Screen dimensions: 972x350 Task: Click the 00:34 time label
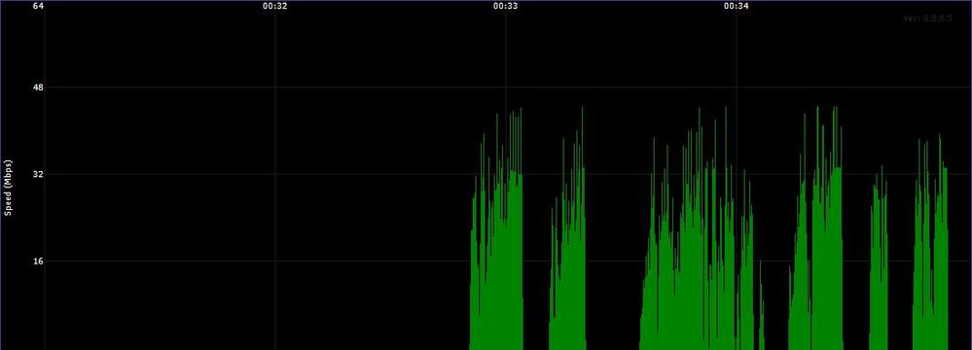coord(736,6)
